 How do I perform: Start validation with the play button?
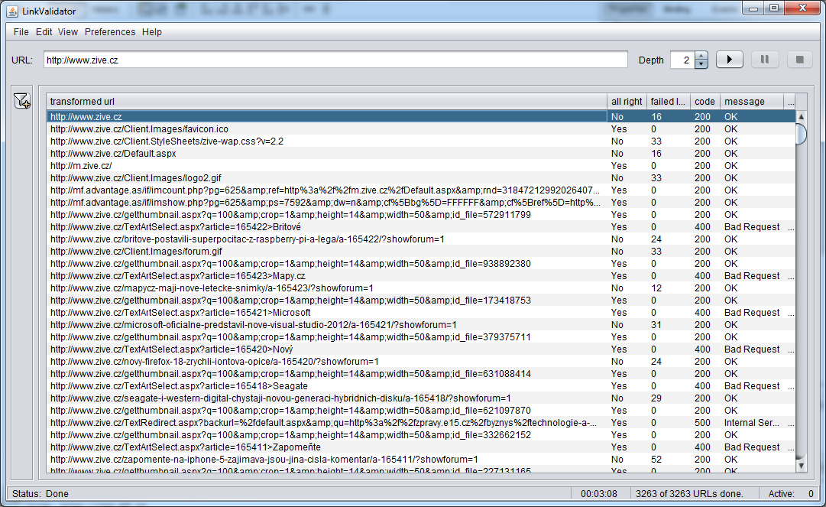(729, 59)
